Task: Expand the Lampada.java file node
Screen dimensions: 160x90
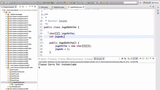Action: tap(8, 86)
